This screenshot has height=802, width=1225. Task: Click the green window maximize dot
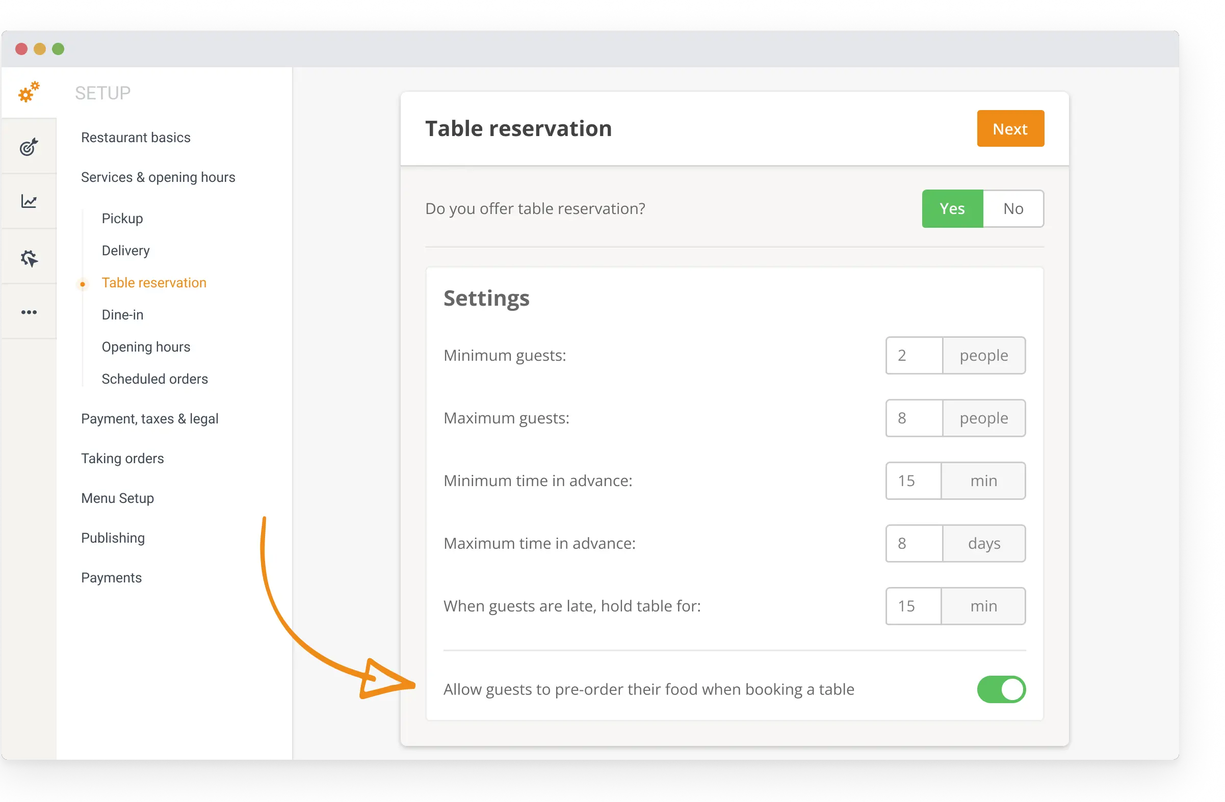click(x=58, y=49)
